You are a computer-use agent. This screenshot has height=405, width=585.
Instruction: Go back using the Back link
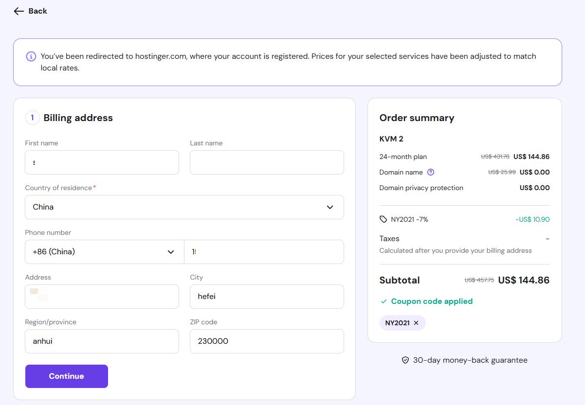(37, 11)
